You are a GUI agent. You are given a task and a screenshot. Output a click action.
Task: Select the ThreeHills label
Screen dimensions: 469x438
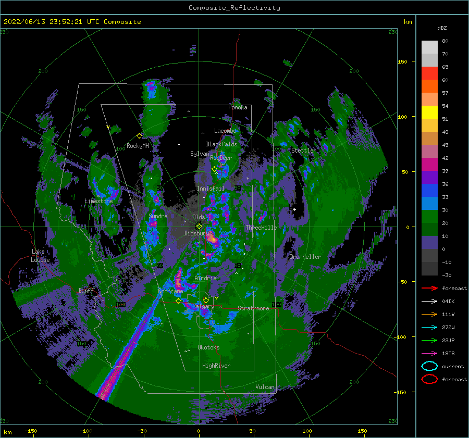point(261,228)
